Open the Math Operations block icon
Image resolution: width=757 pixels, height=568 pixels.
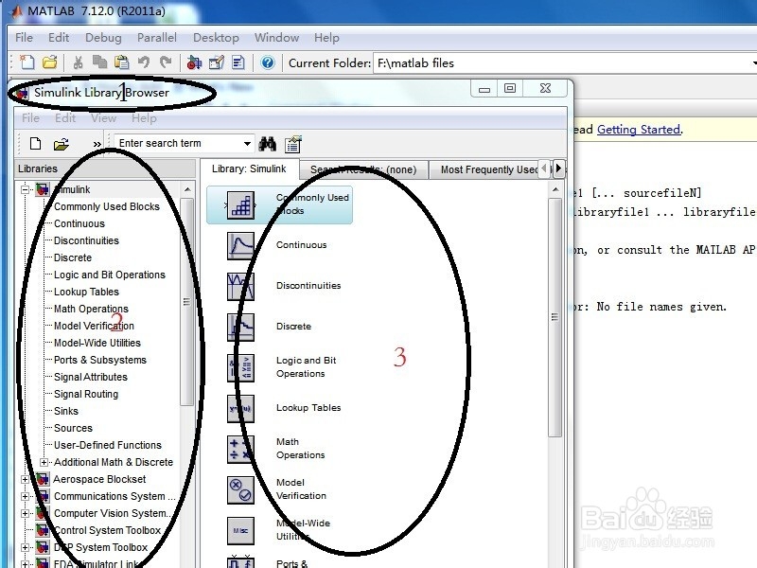240,449
